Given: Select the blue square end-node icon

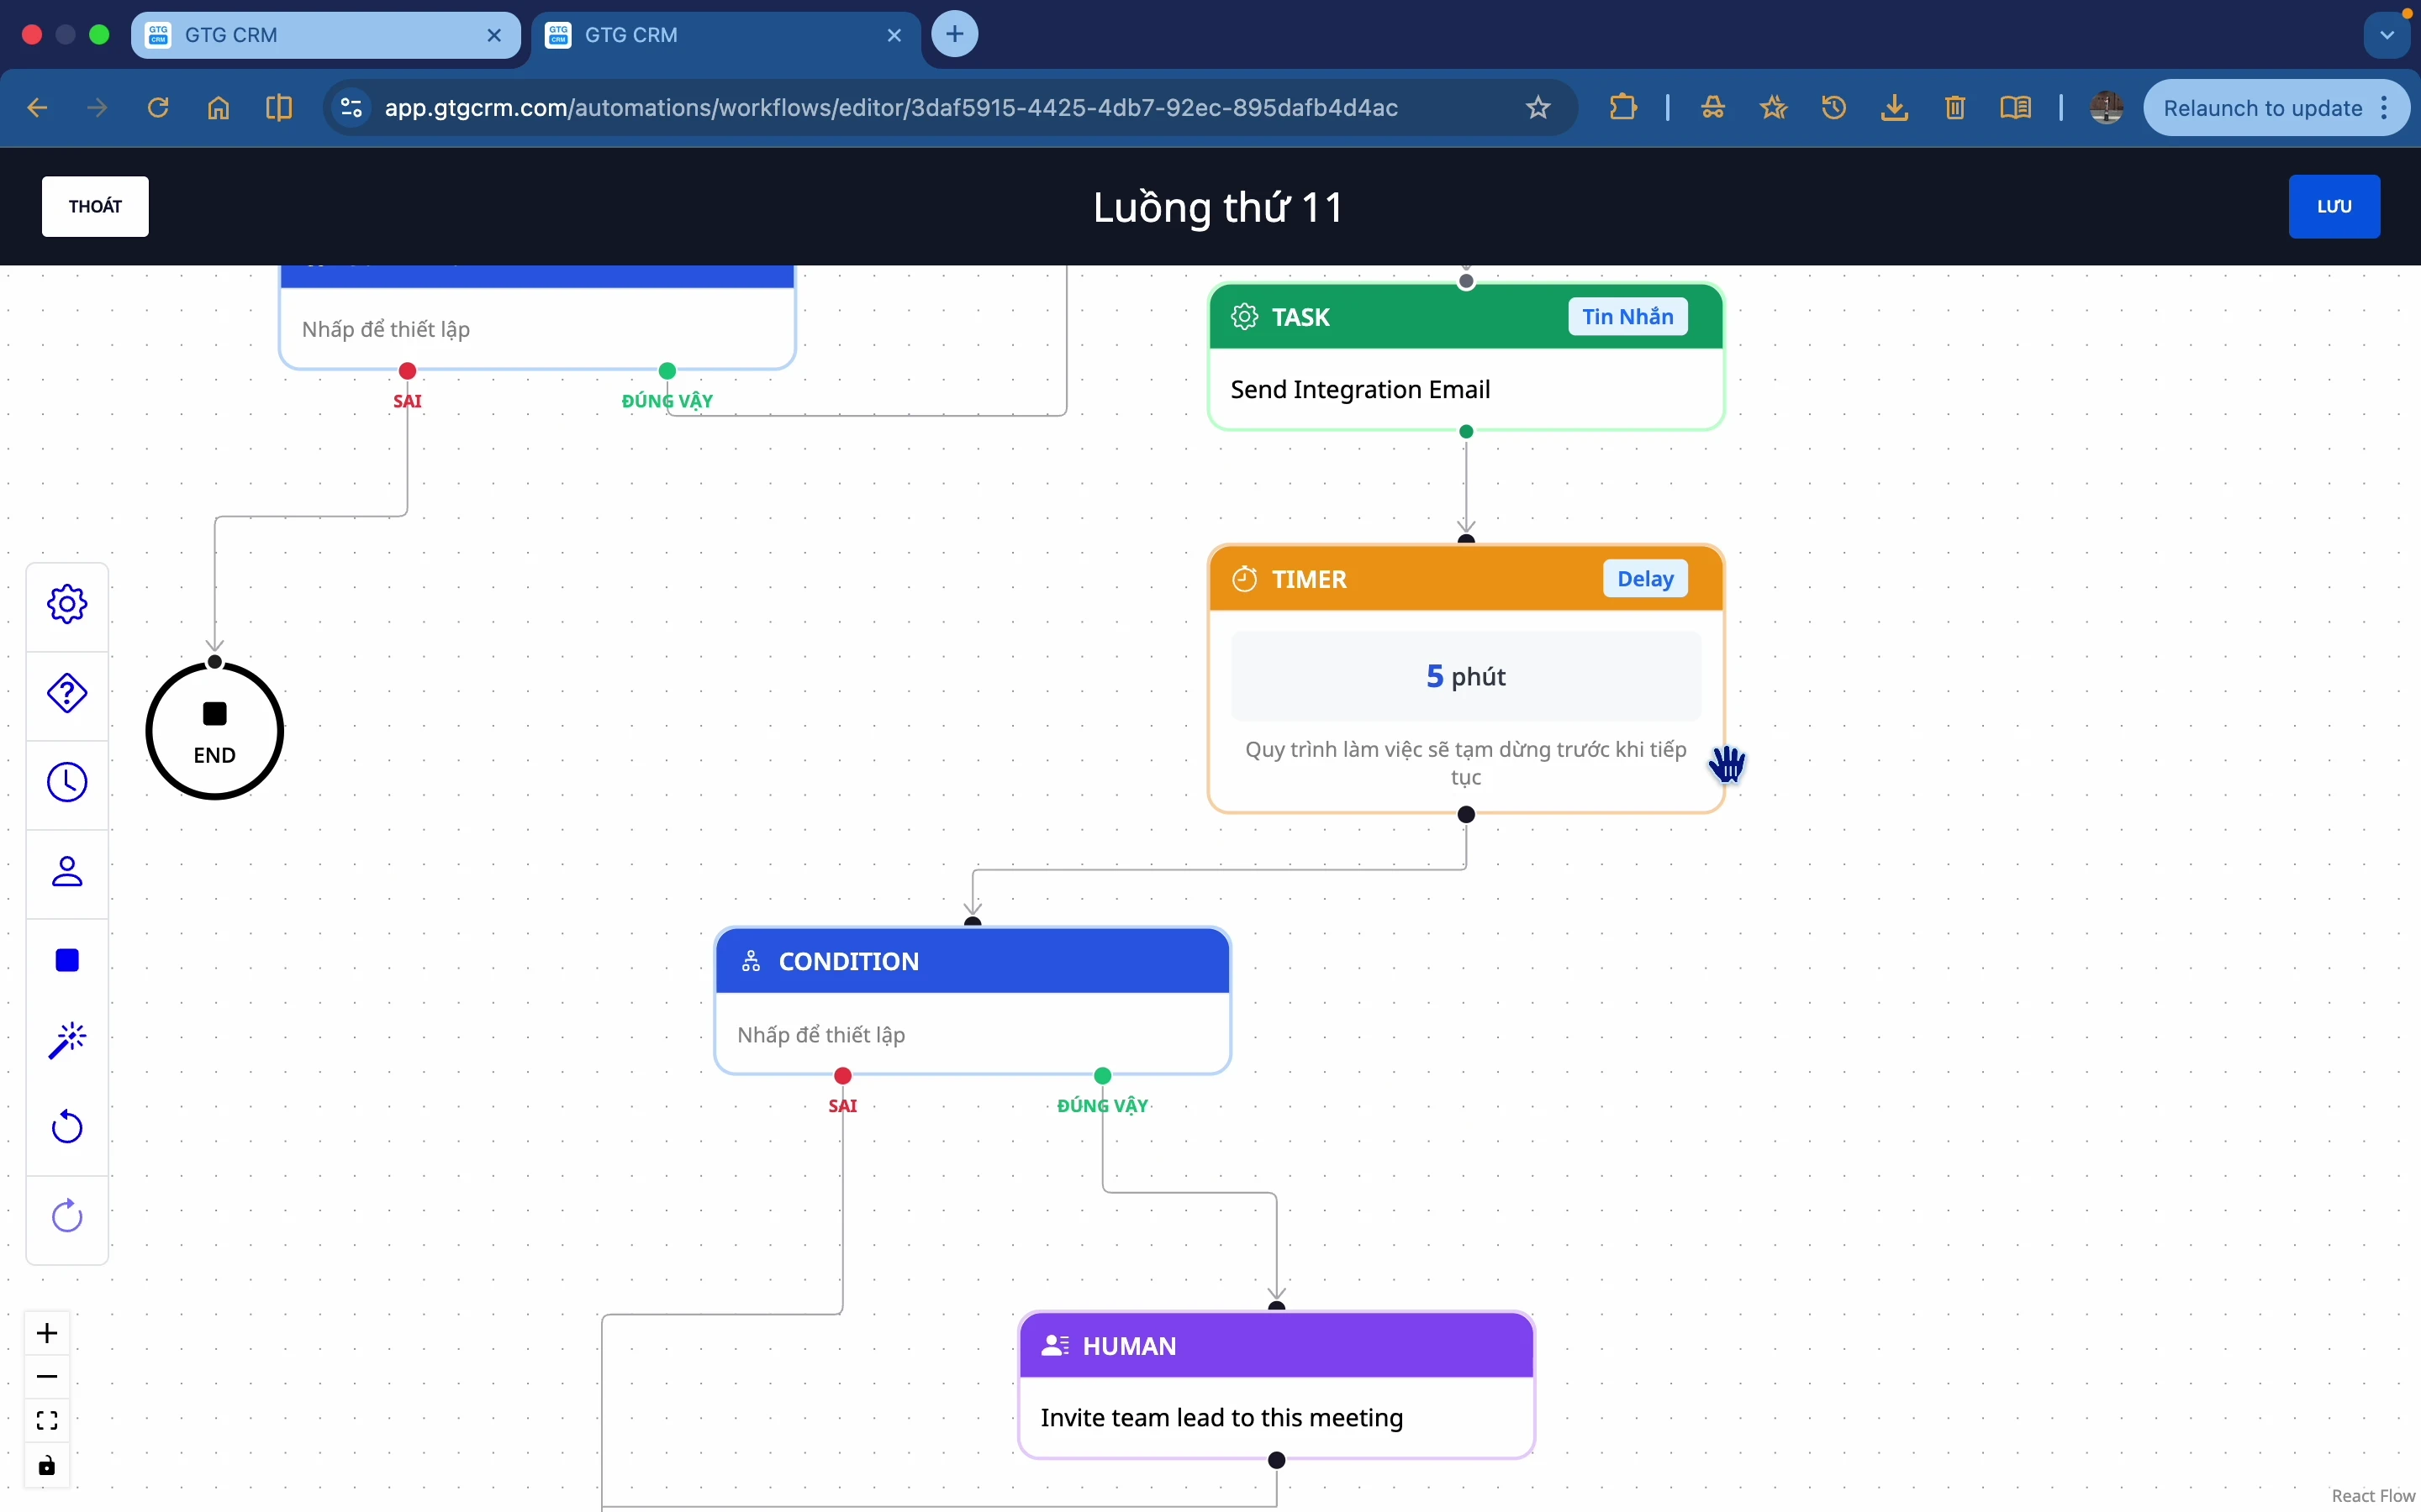Looking at the screenshot, I should tap(67, 961).
